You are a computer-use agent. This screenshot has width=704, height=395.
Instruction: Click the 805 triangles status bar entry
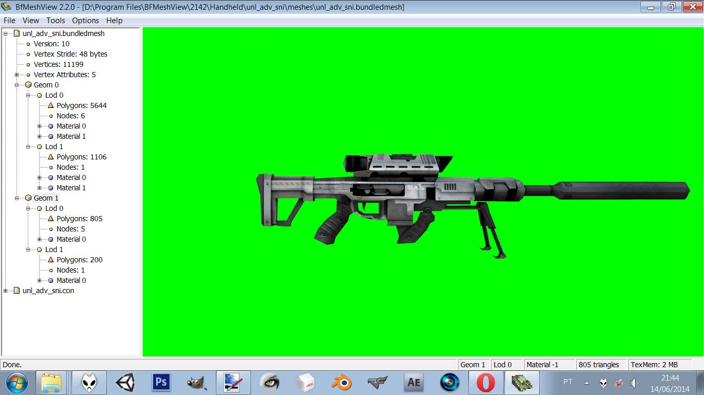pos(600,365)
